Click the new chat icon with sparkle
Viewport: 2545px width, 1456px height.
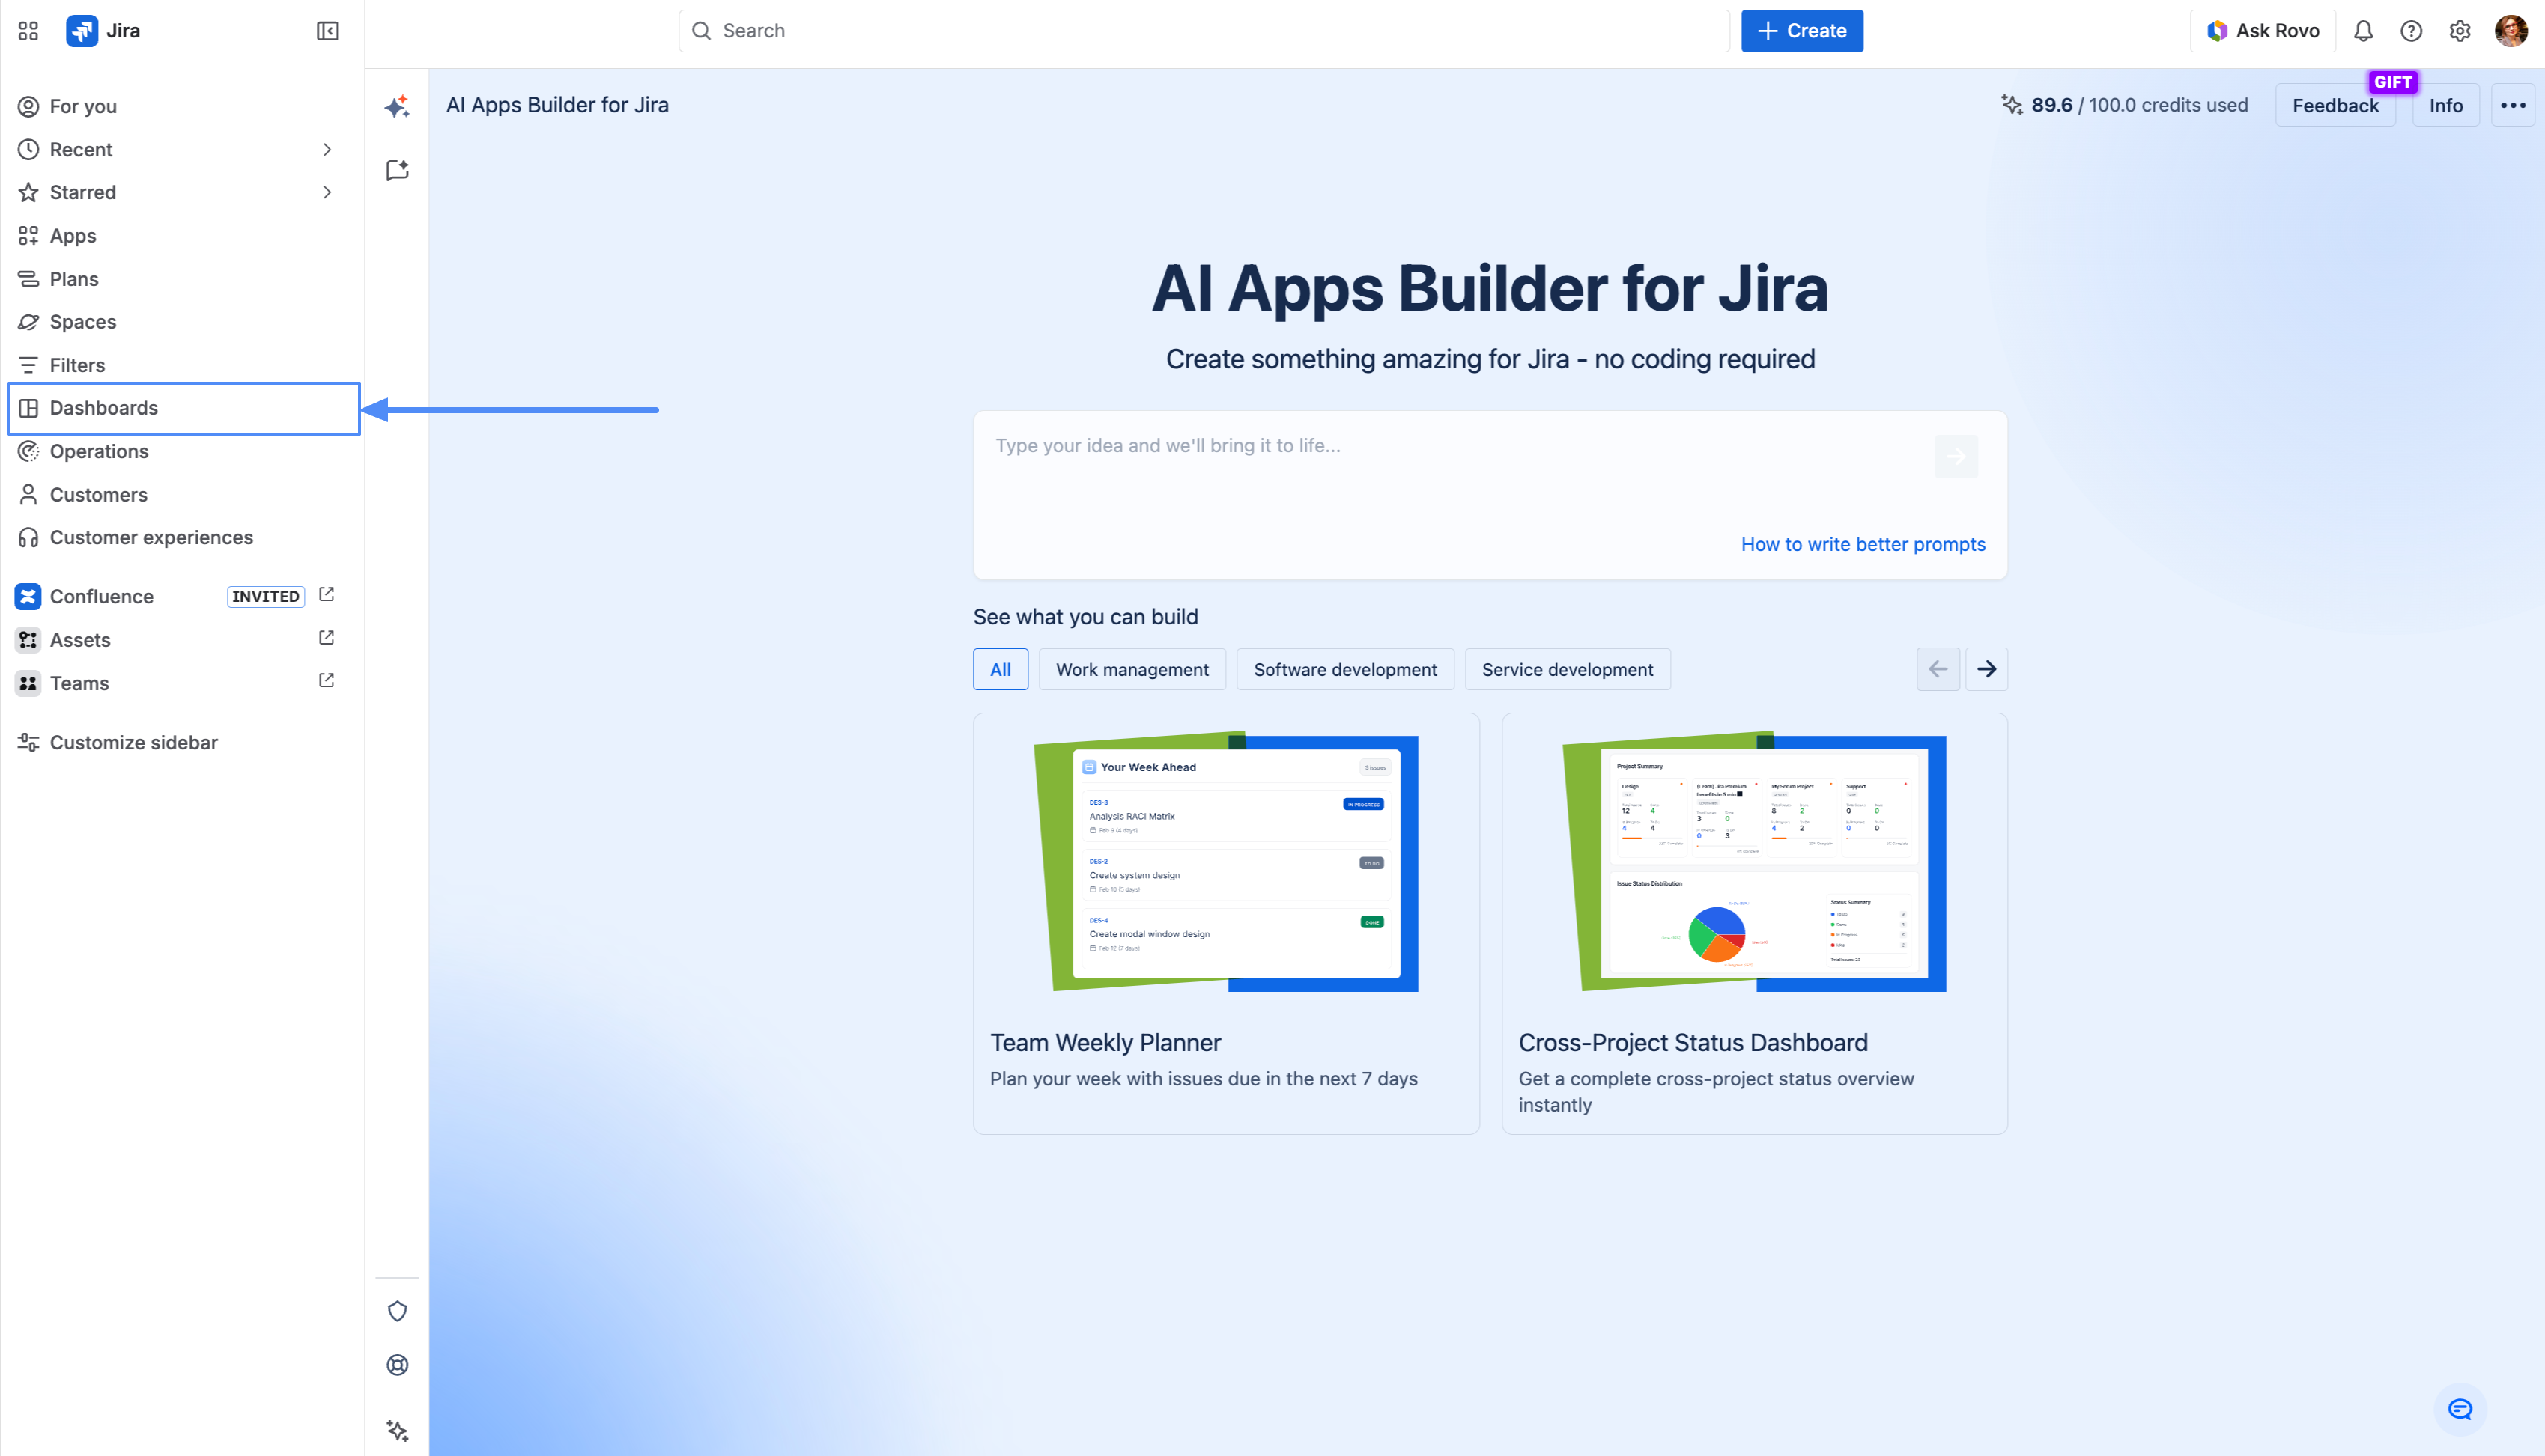[397, 170]
